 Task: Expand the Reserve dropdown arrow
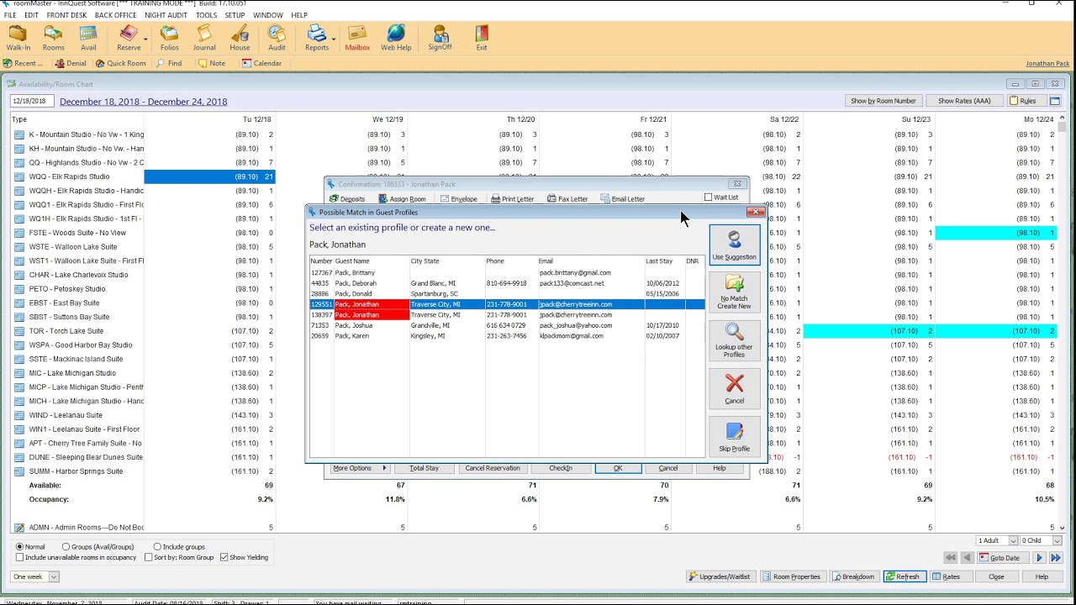point(145,39)
